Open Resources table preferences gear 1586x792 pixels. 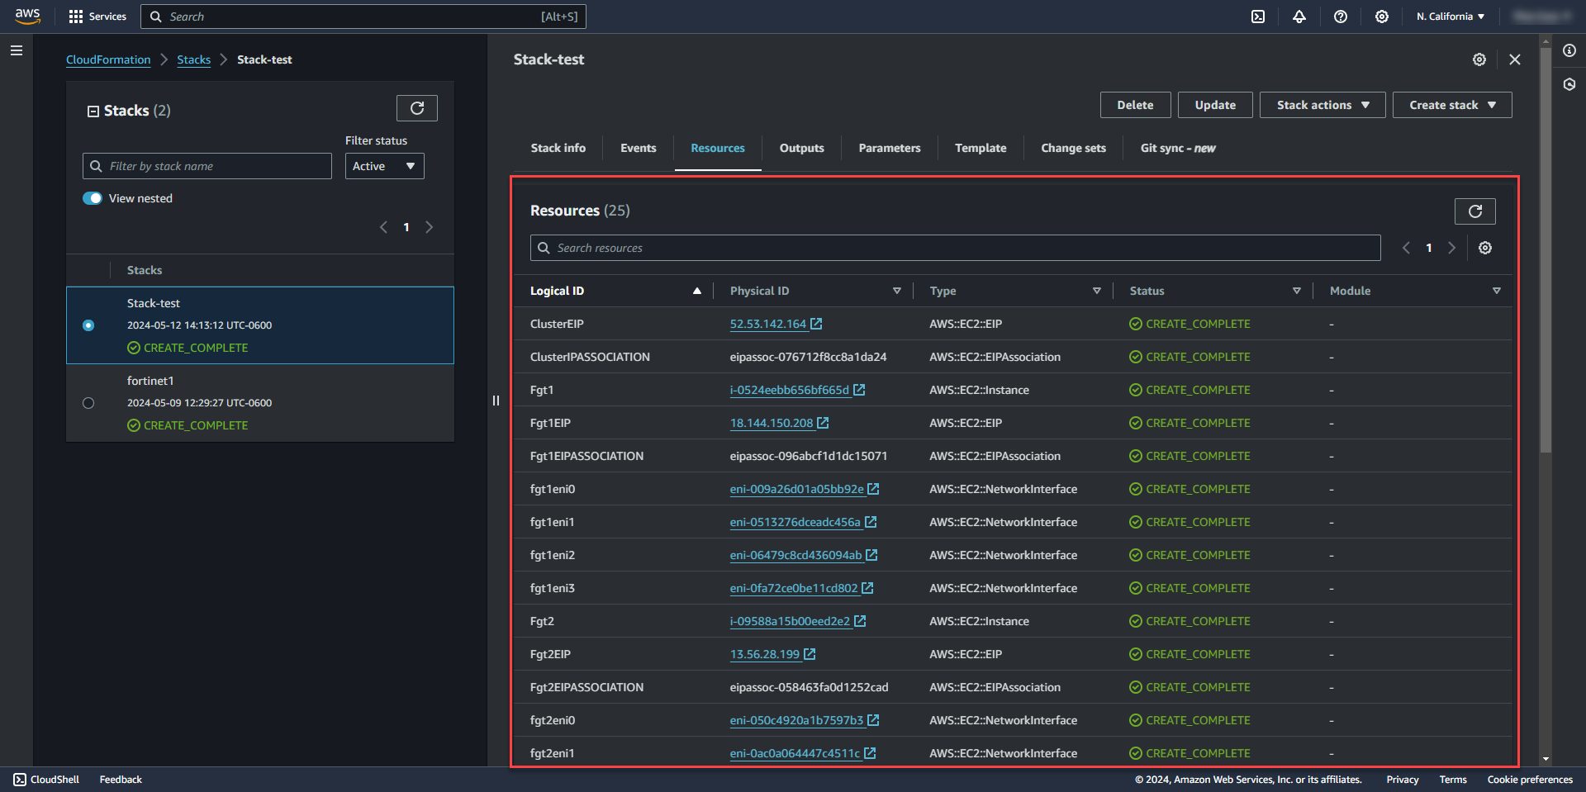click(x=1485, y=248)
